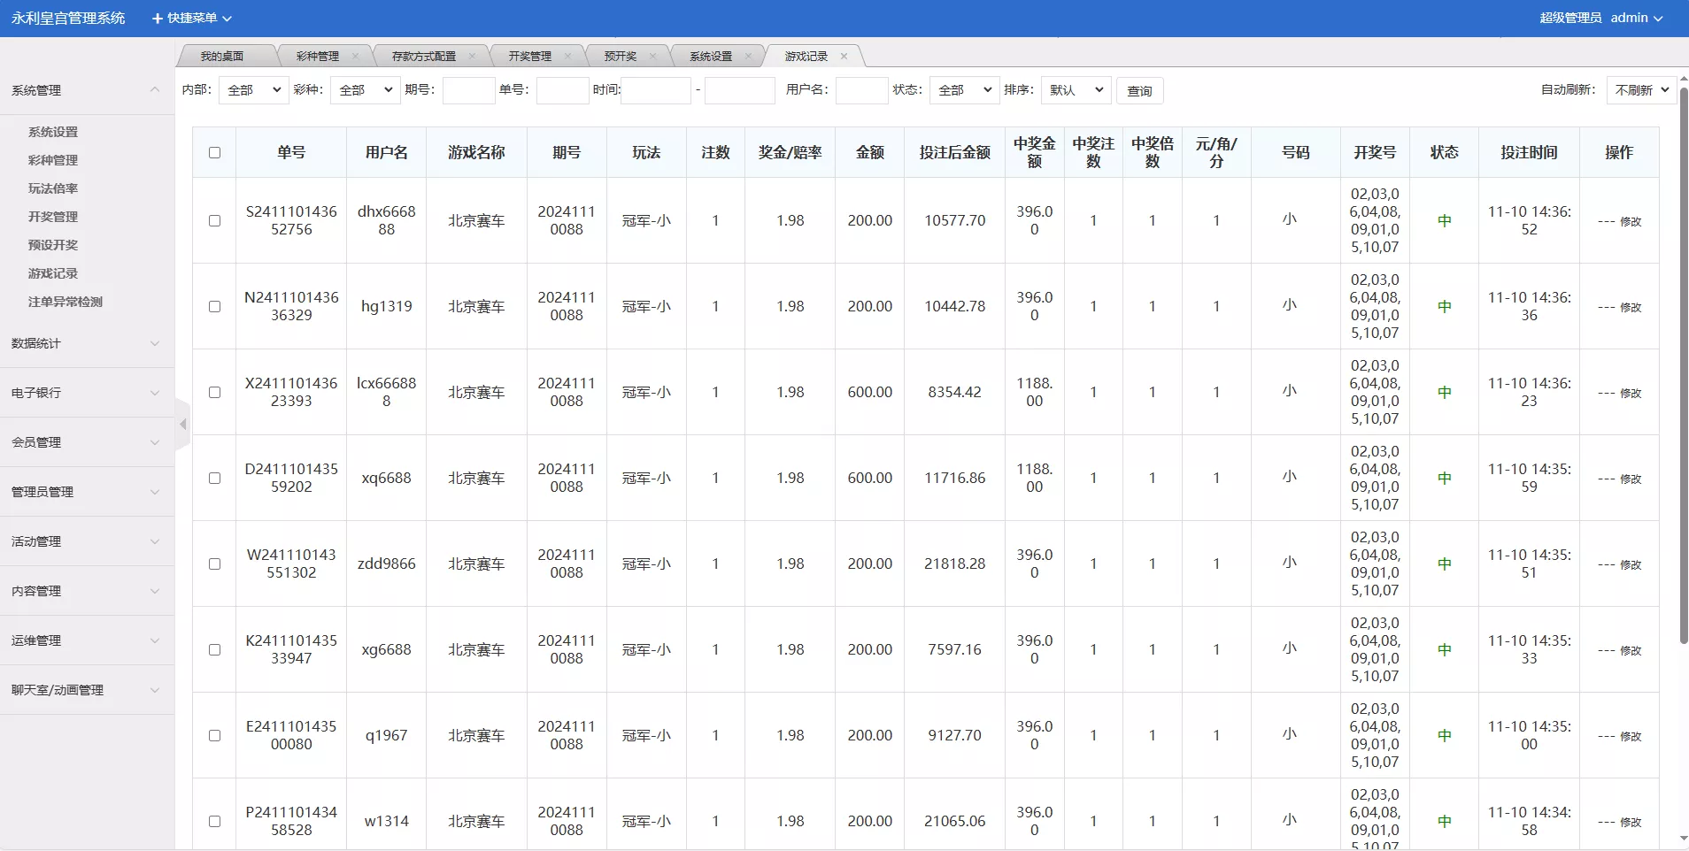
Task: Switch to the 我的桌面 tab
Action: click(220, 56)
